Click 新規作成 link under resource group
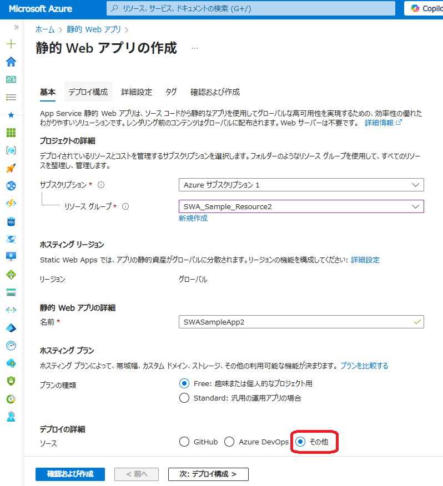This screenshot has width=443, height=486. pyautogui.click(x=193, y=218)
